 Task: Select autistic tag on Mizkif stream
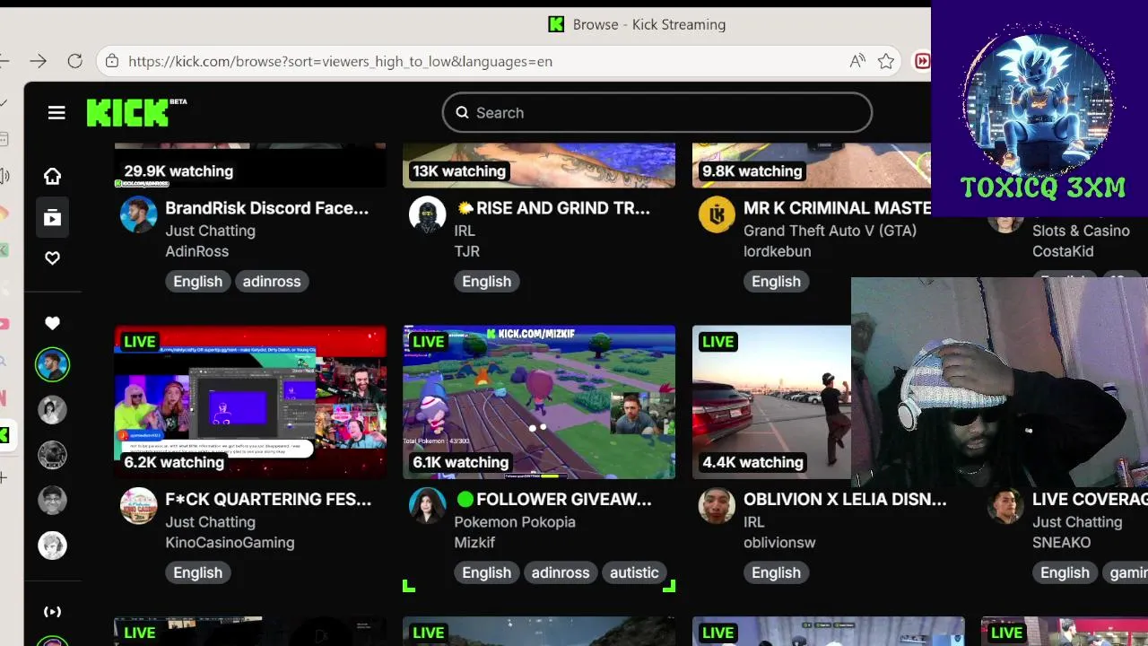click(x=634, y=572)
